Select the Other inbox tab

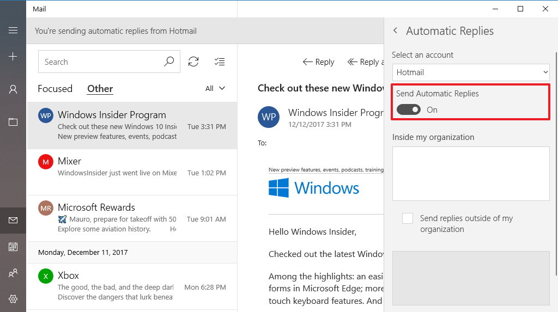coord(100,89)
